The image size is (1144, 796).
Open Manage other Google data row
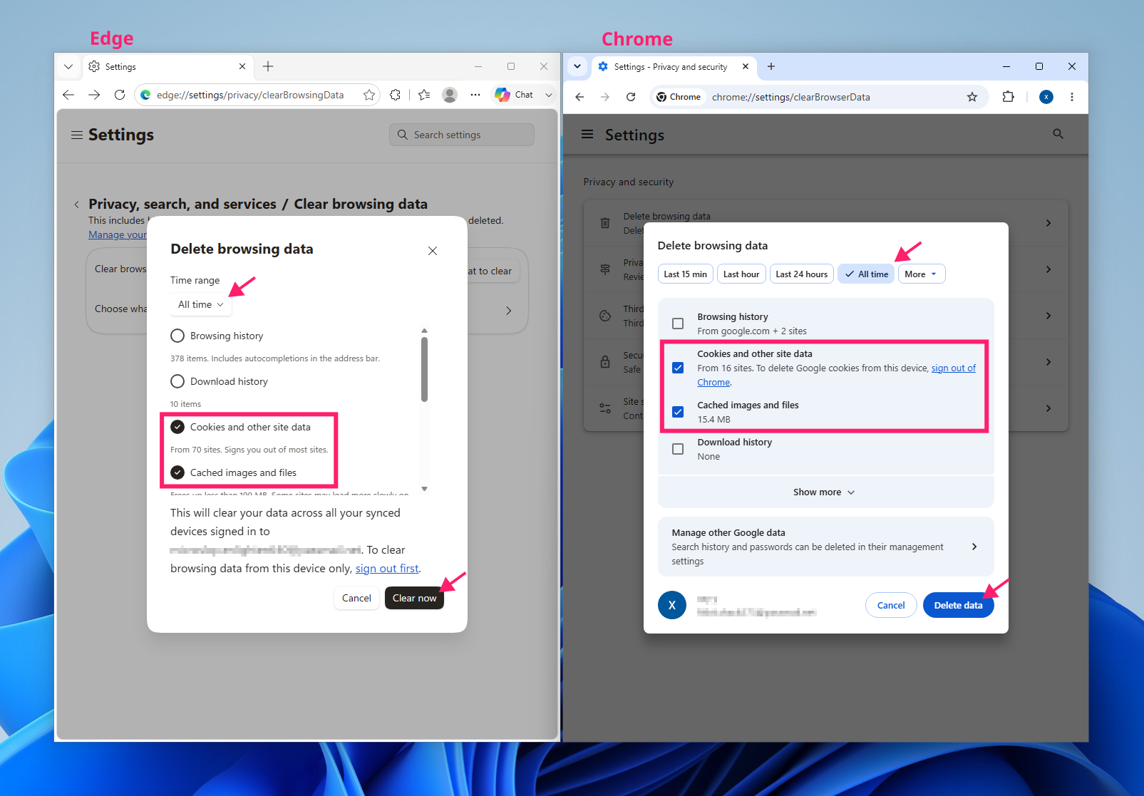825,547
